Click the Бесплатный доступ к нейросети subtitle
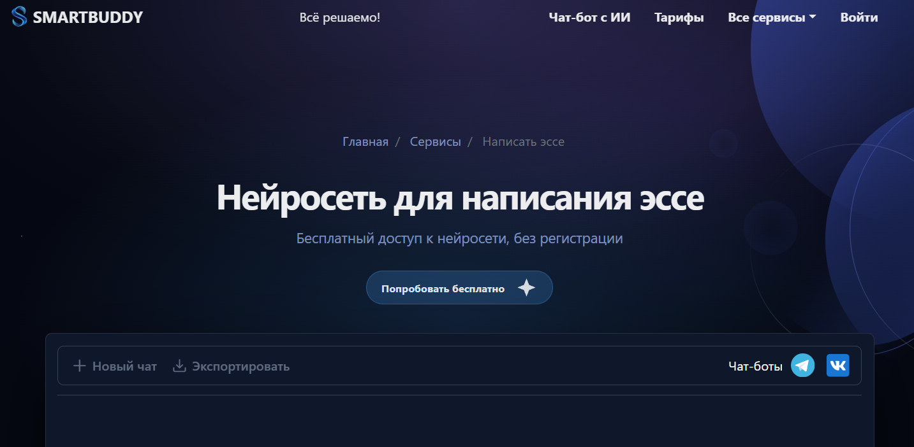This screenshot has width=914, height=447. 460,239
